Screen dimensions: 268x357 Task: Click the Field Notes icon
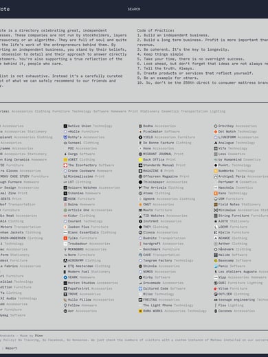tap(216, 205)
